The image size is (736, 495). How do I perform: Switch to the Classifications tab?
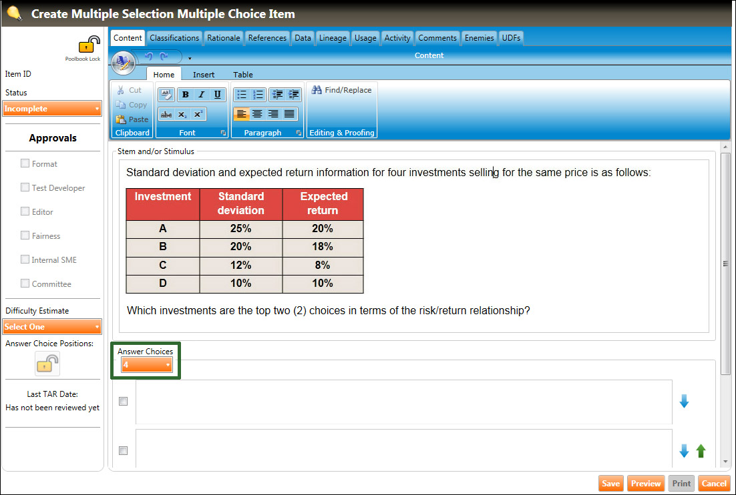click(x=174, y=38)
